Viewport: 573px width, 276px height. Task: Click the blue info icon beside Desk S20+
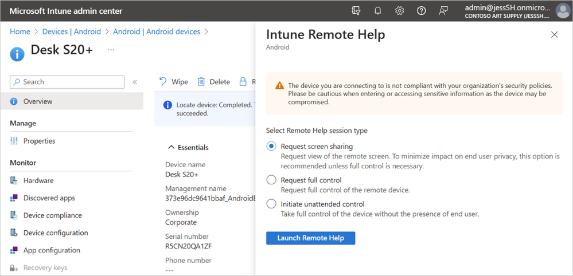tap(17, 54)
